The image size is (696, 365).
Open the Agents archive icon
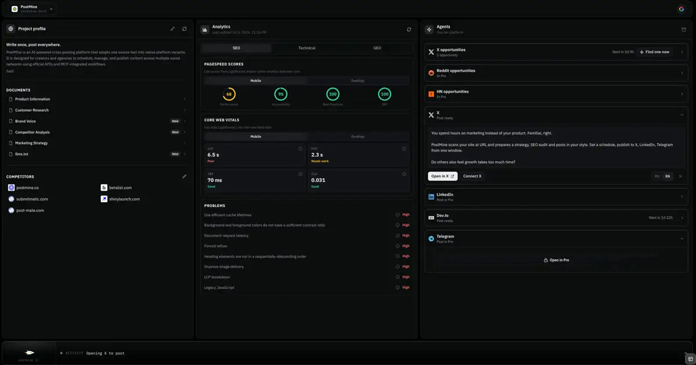pyautogui.click(x=683, y=29)
